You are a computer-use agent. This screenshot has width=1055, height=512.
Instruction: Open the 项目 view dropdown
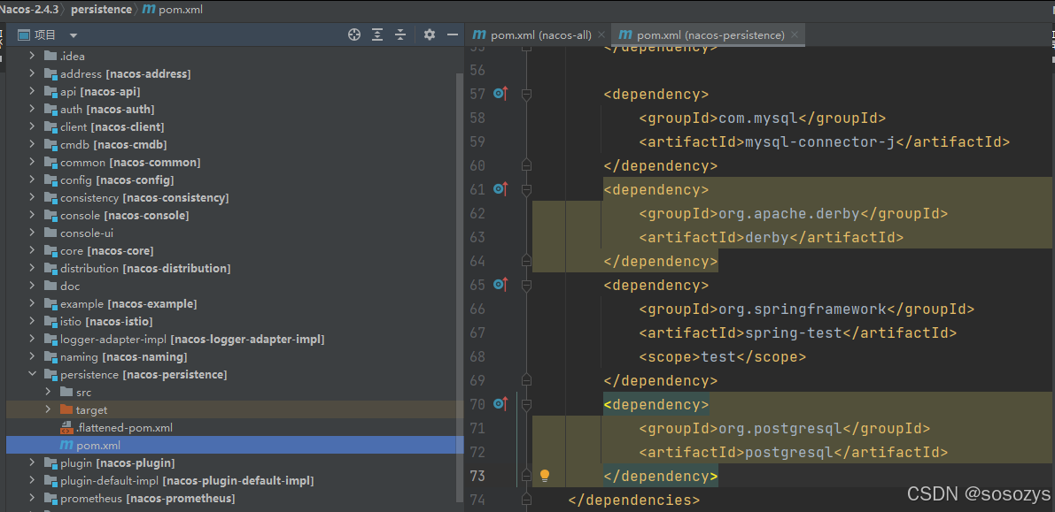click(74, 35)
